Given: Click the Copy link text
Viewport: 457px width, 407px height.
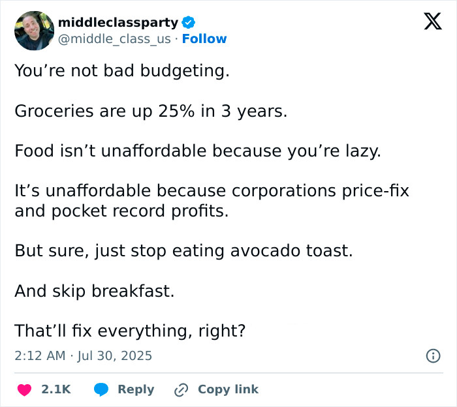Looking at the screenshot, I should pyautogui.click(x=228, y=389).
